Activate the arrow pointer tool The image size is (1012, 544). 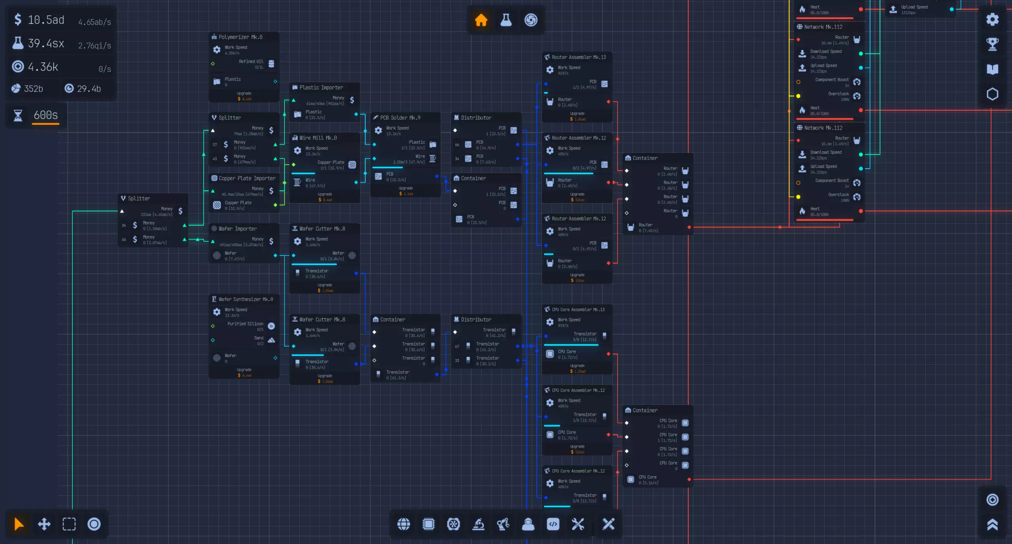19,524
